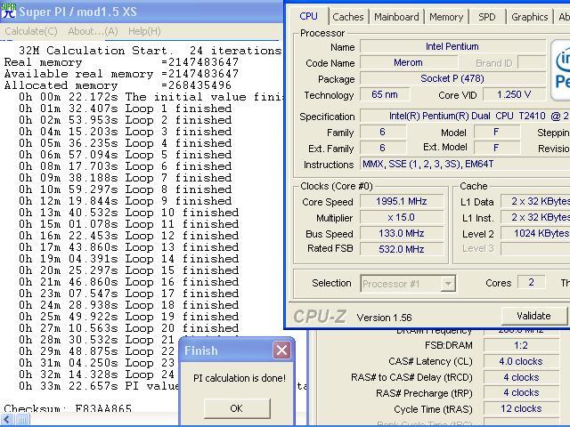This screenshot has height=427, width=570.
Task: Click the Code Name field showing Merom
Action: click(409, 63)
